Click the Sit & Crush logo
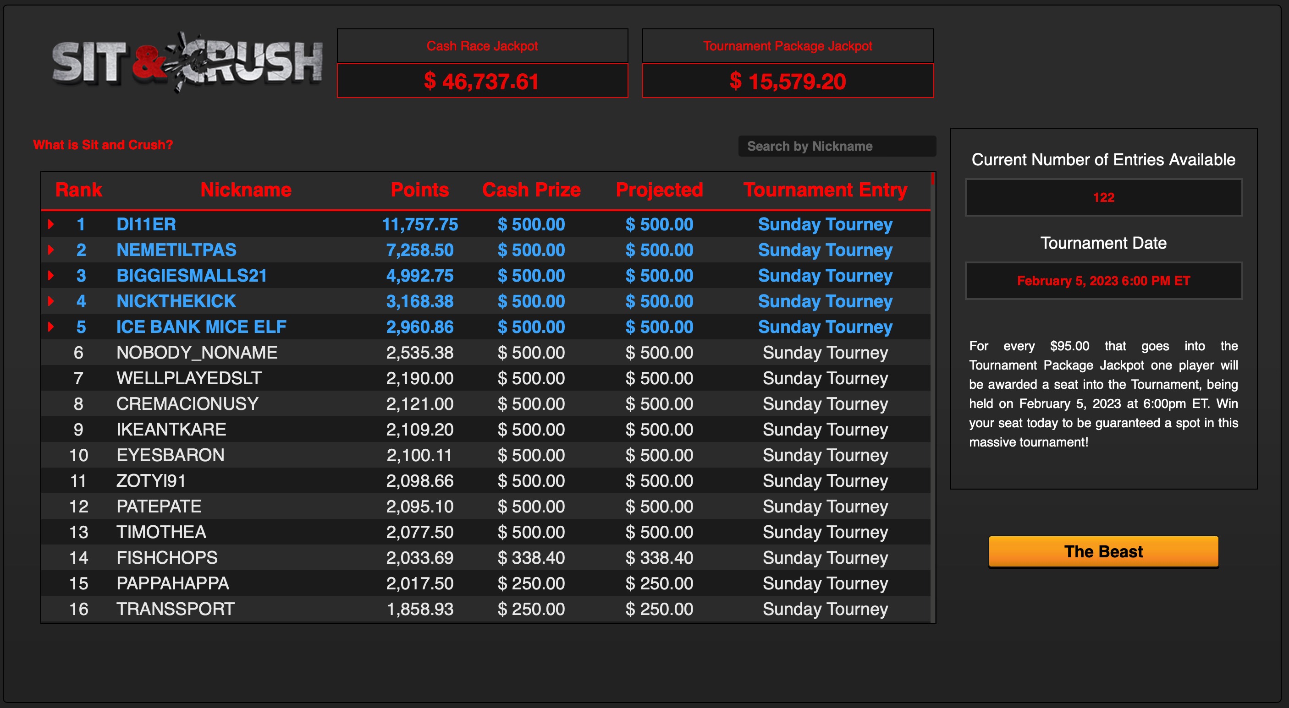Image resolution: width=1289 pixels, height=708 pixels. point(187,62)
